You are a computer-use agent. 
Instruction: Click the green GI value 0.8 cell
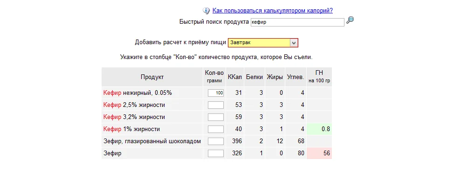tap(319, 129)
